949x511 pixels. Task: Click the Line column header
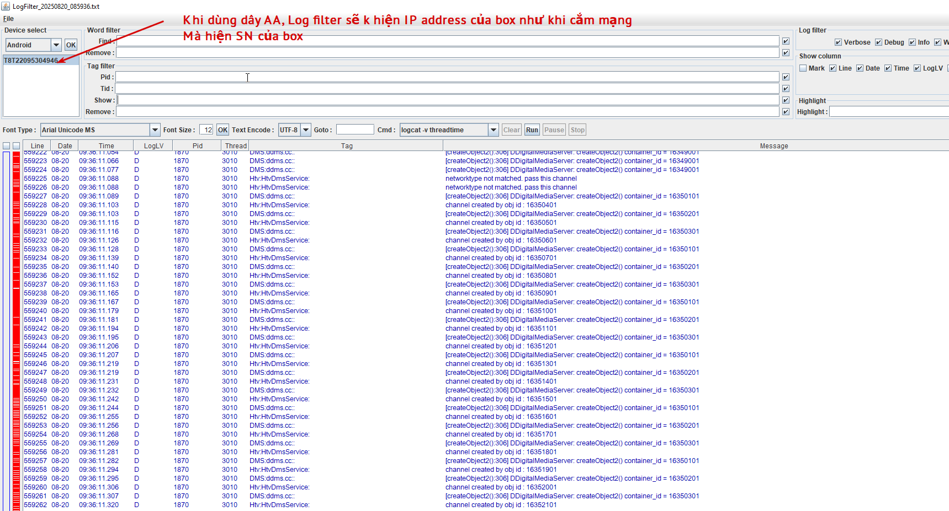click(x=38, y=146)
